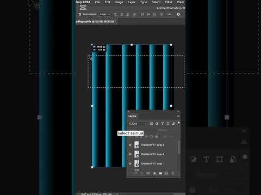The width and height of the screenshot is (261, 195).
Task: Filter layers by pixel layer icon
Action: 151,123
